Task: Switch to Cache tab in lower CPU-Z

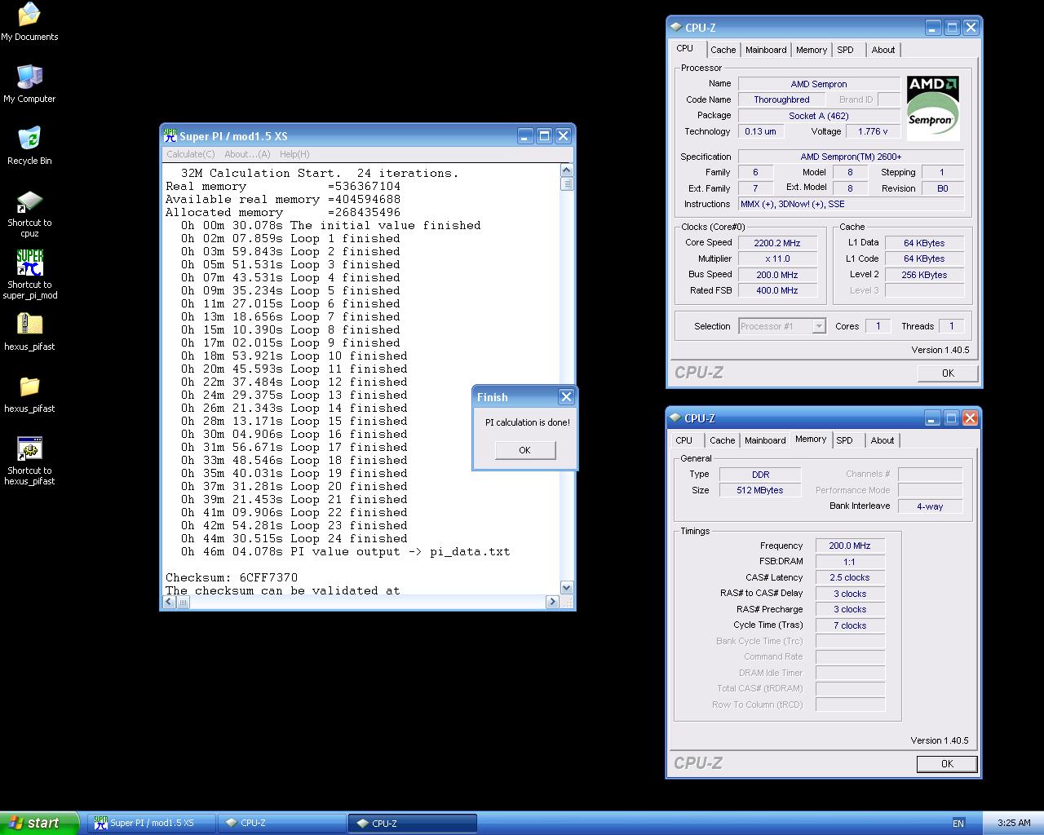Action: pos(722,440)
